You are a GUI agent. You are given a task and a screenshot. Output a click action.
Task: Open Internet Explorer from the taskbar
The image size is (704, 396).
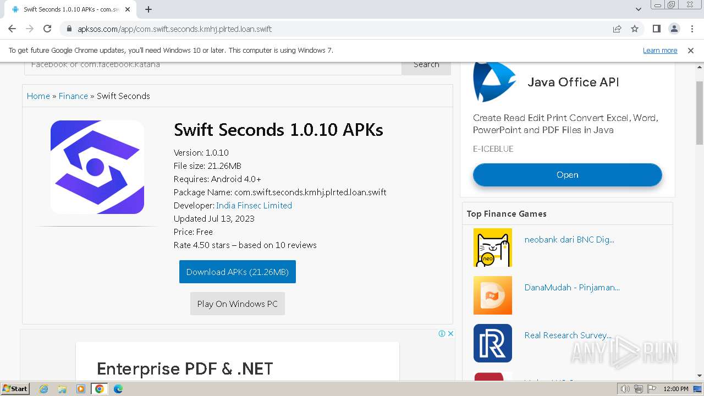click(x=43, y=389)
